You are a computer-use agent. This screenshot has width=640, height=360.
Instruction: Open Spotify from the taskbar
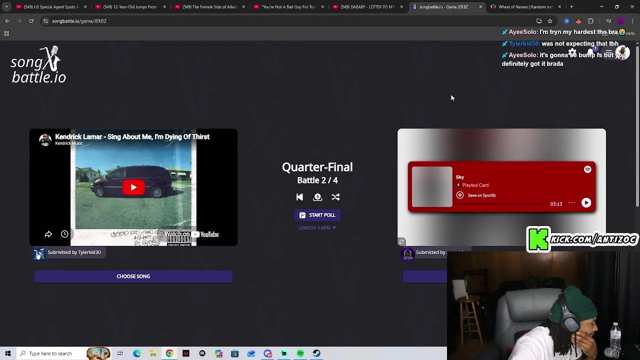point(300,353)
